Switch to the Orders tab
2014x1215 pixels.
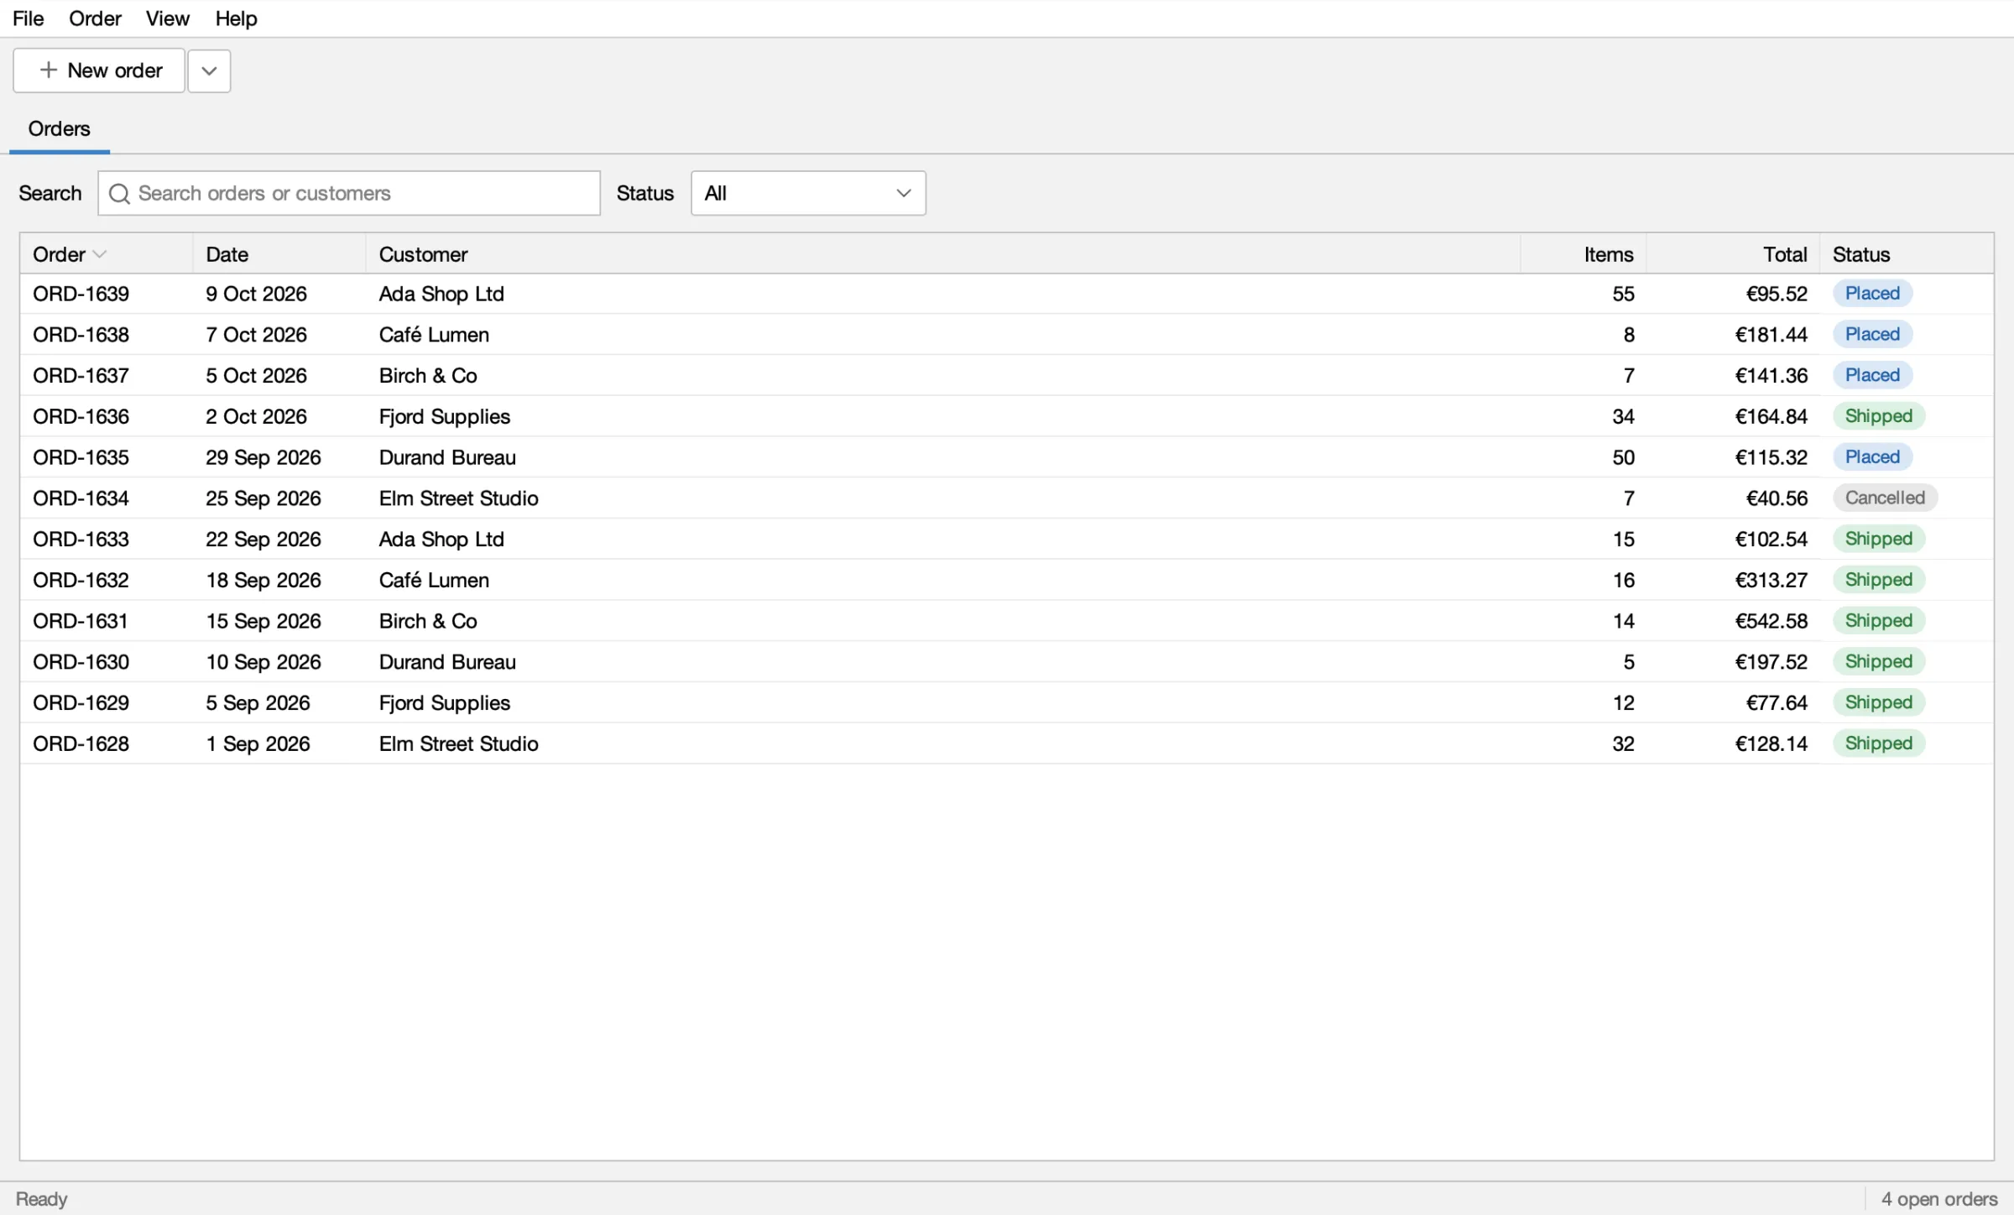coord(59,128)
